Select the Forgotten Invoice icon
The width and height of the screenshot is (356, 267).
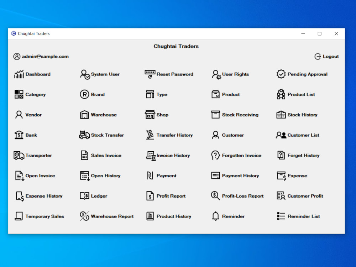(215, 155)
